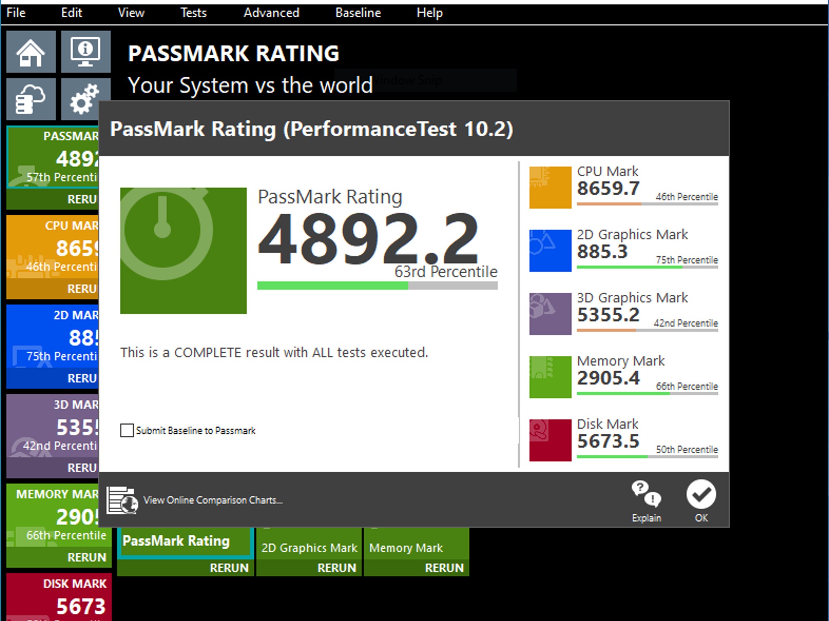This screenshot has height=621, width=829.
Task: Select the orange CPU Mark icon
Action: pos(550,187)
